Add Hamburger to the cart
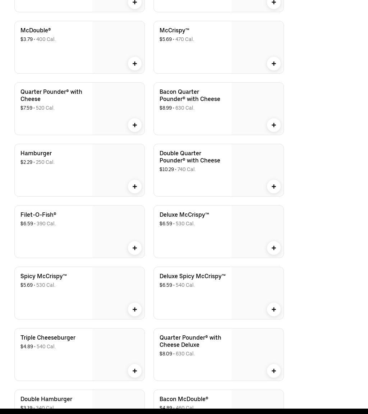This screenshot has height=414, width=368. point(135,187)
